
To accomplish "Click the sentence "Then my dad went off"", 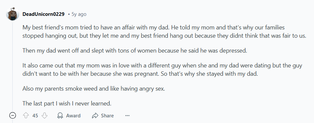I will (135, 51).
